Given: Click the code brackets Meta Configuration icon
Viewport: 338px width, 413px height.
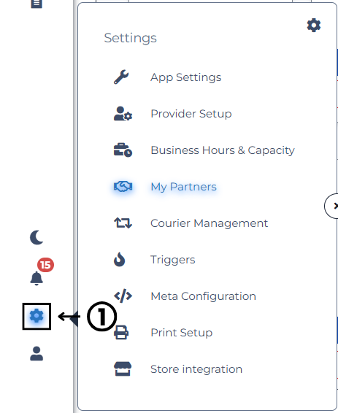Looking at the screenshot, I should 123,296.
